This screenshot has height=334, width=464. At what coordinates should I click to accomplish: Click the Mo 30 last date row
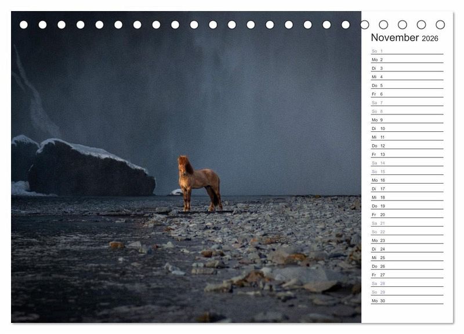pos(406,301)
